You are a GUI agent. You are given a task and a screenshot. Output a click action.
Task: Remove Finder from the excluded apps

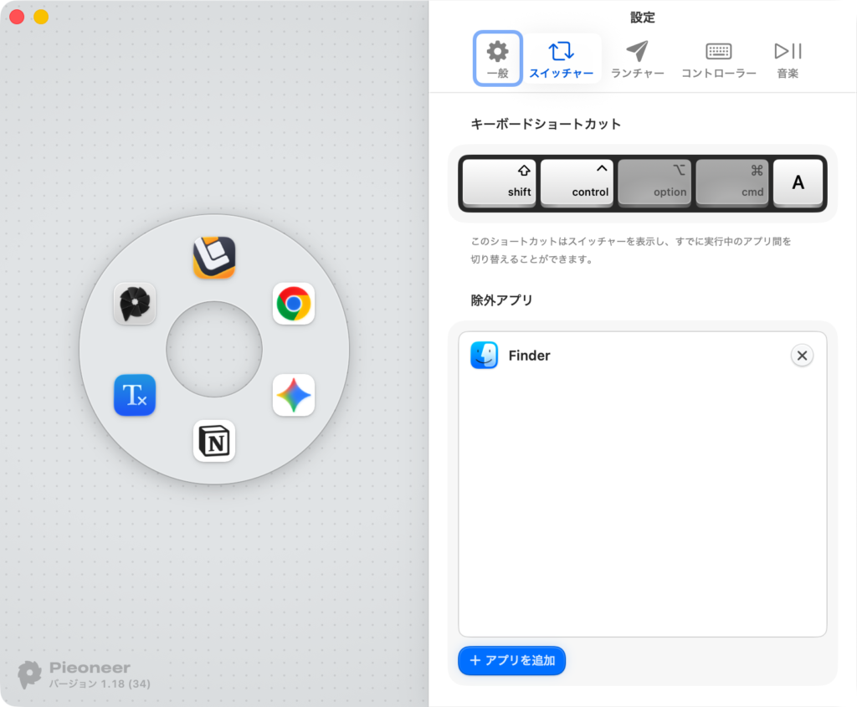coord(802,356)
